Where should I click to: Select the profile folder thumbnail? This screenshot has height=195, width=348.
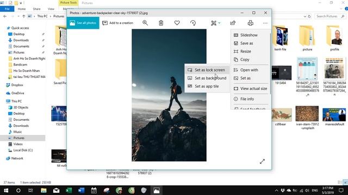(334, 38)
